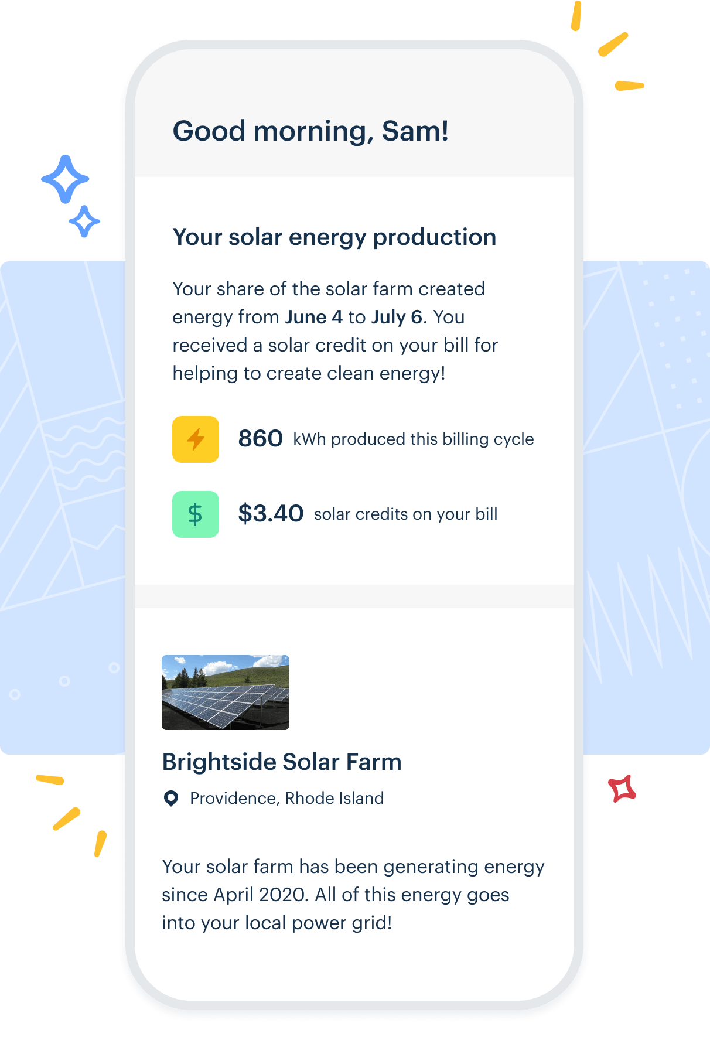Click kWh produced this billing cycle label

(x=414, y=439)
